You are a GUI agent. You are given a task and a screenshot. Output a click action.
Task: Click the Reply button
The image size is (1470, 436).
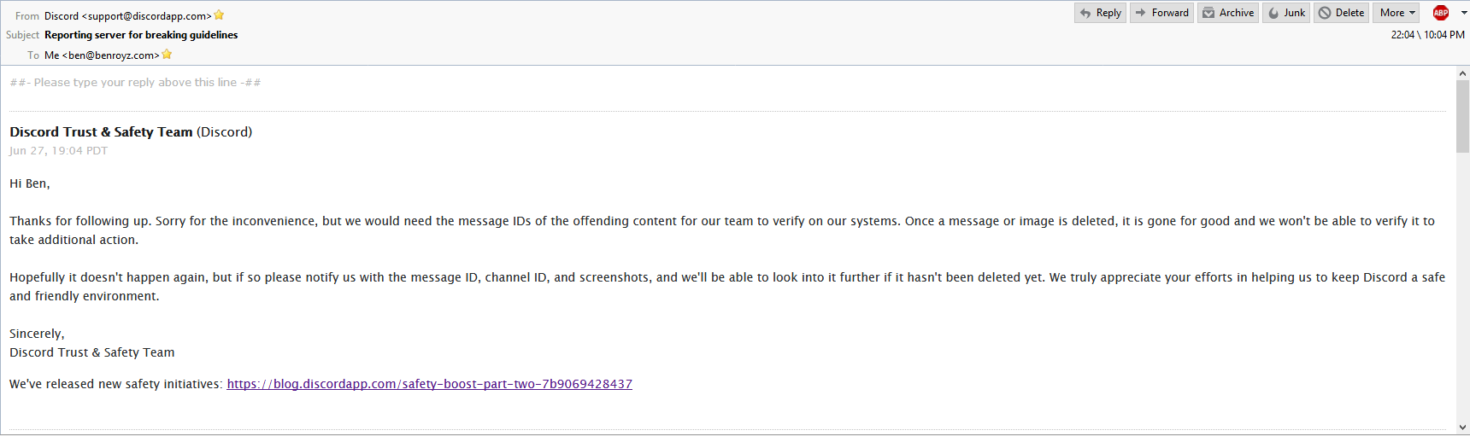1101,13
